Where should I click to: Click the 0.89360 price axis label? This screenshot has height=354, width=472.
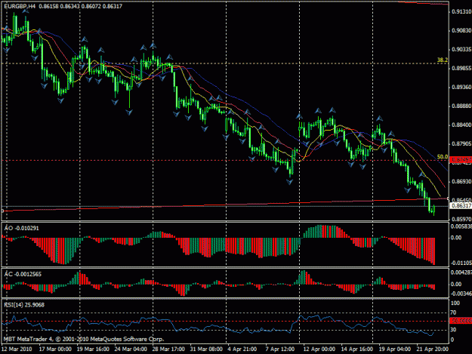click(461, 88)
